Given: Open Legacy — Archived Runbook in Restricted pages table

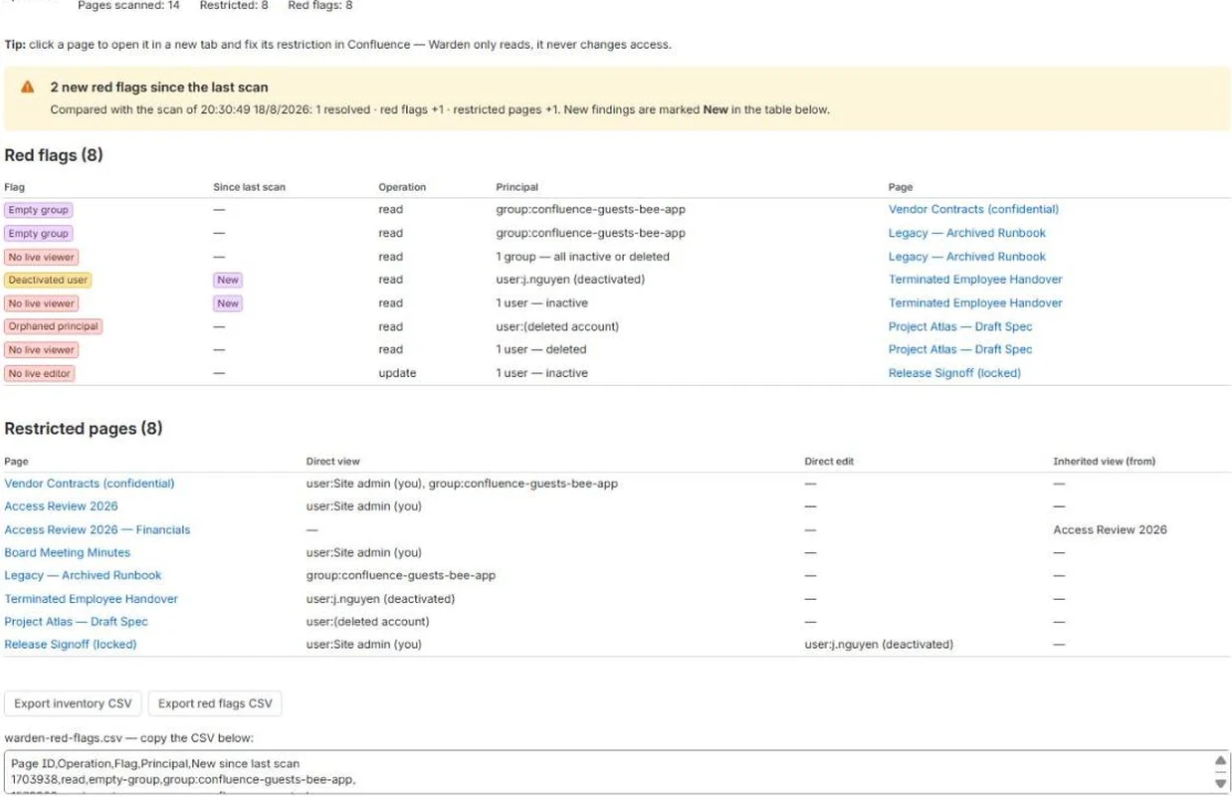Looking at the screenshot, I should pos(83,575).
